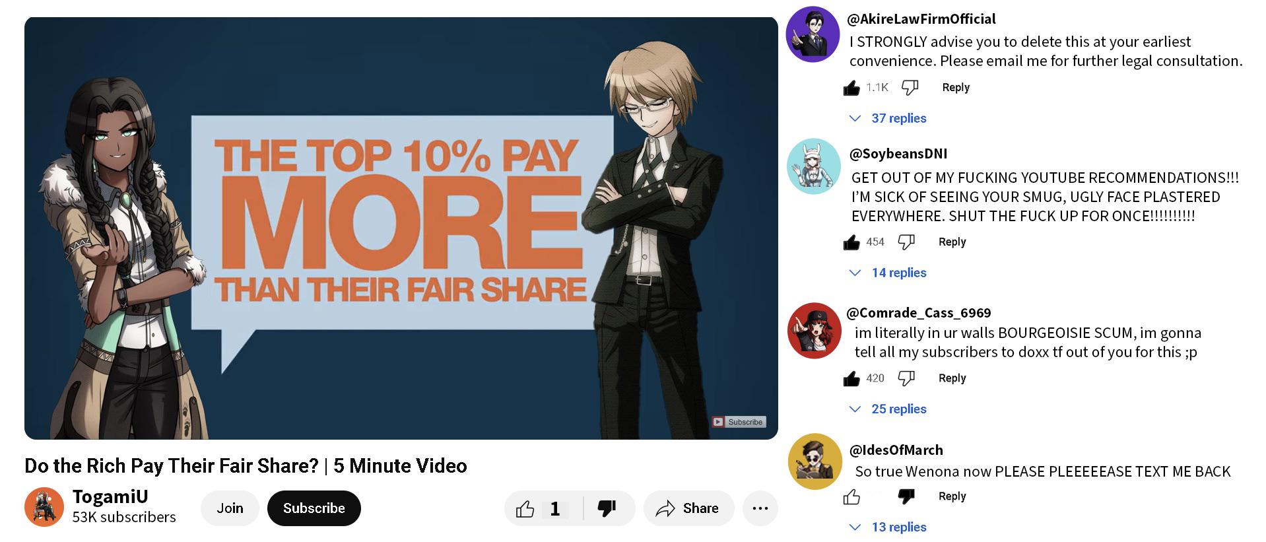Open the @AkireLawFirmOfficial profile avatar
Viewport: 1266px width, 542px height.
pyautogui.click(x=813, y=34)
